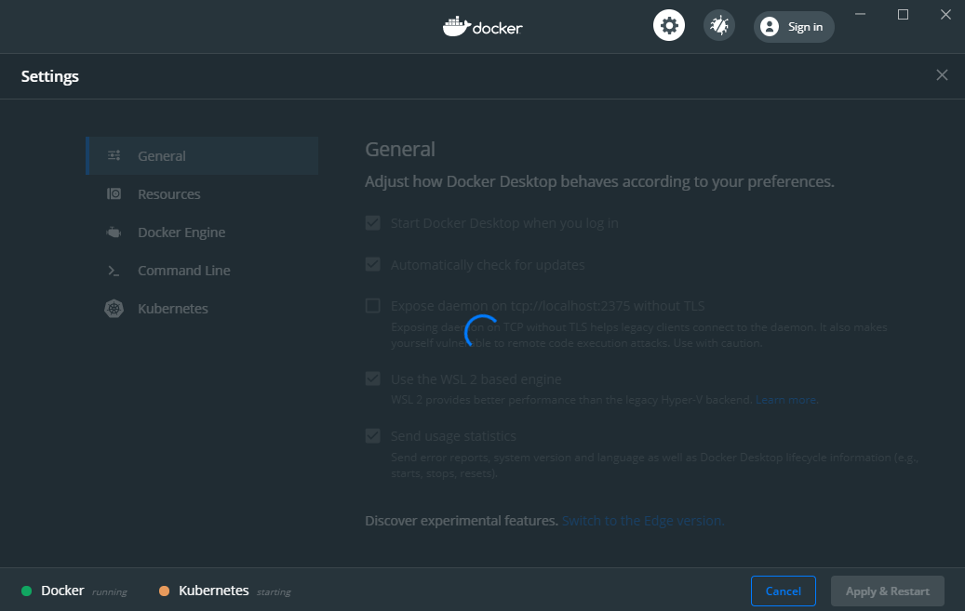Click the Kubernetes wheel icon
The width and height of the screenshot is (965, 611).
114,308
